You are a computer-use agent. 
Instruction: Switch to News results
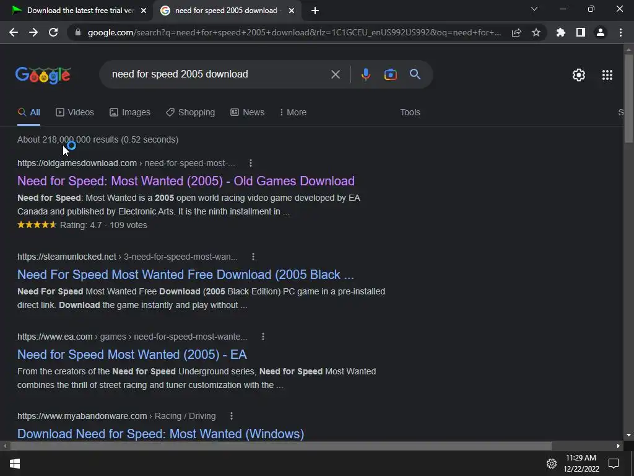coord(248,113)
